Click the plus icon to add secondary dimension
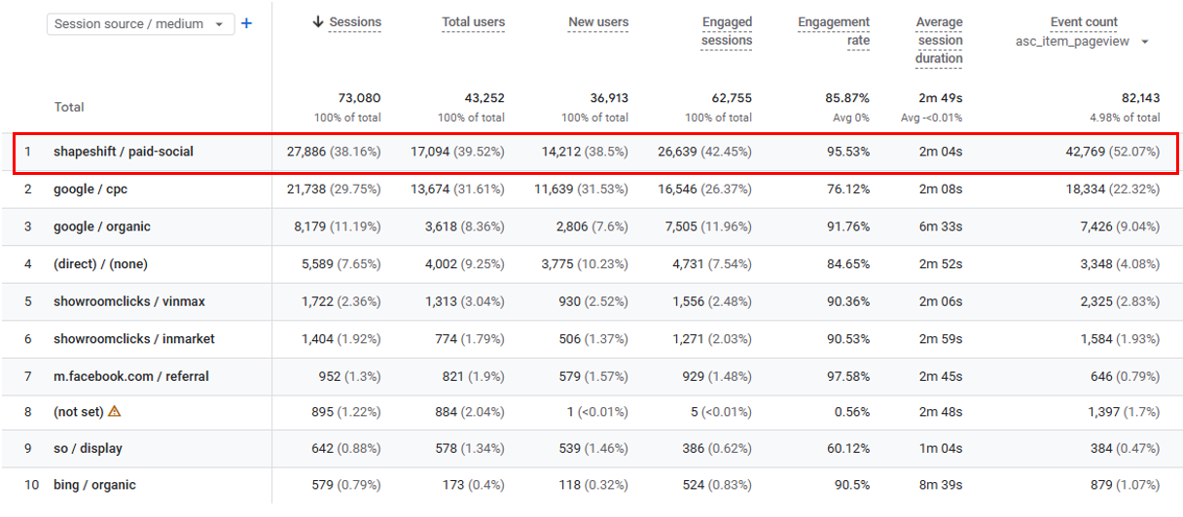 [246, 23]
